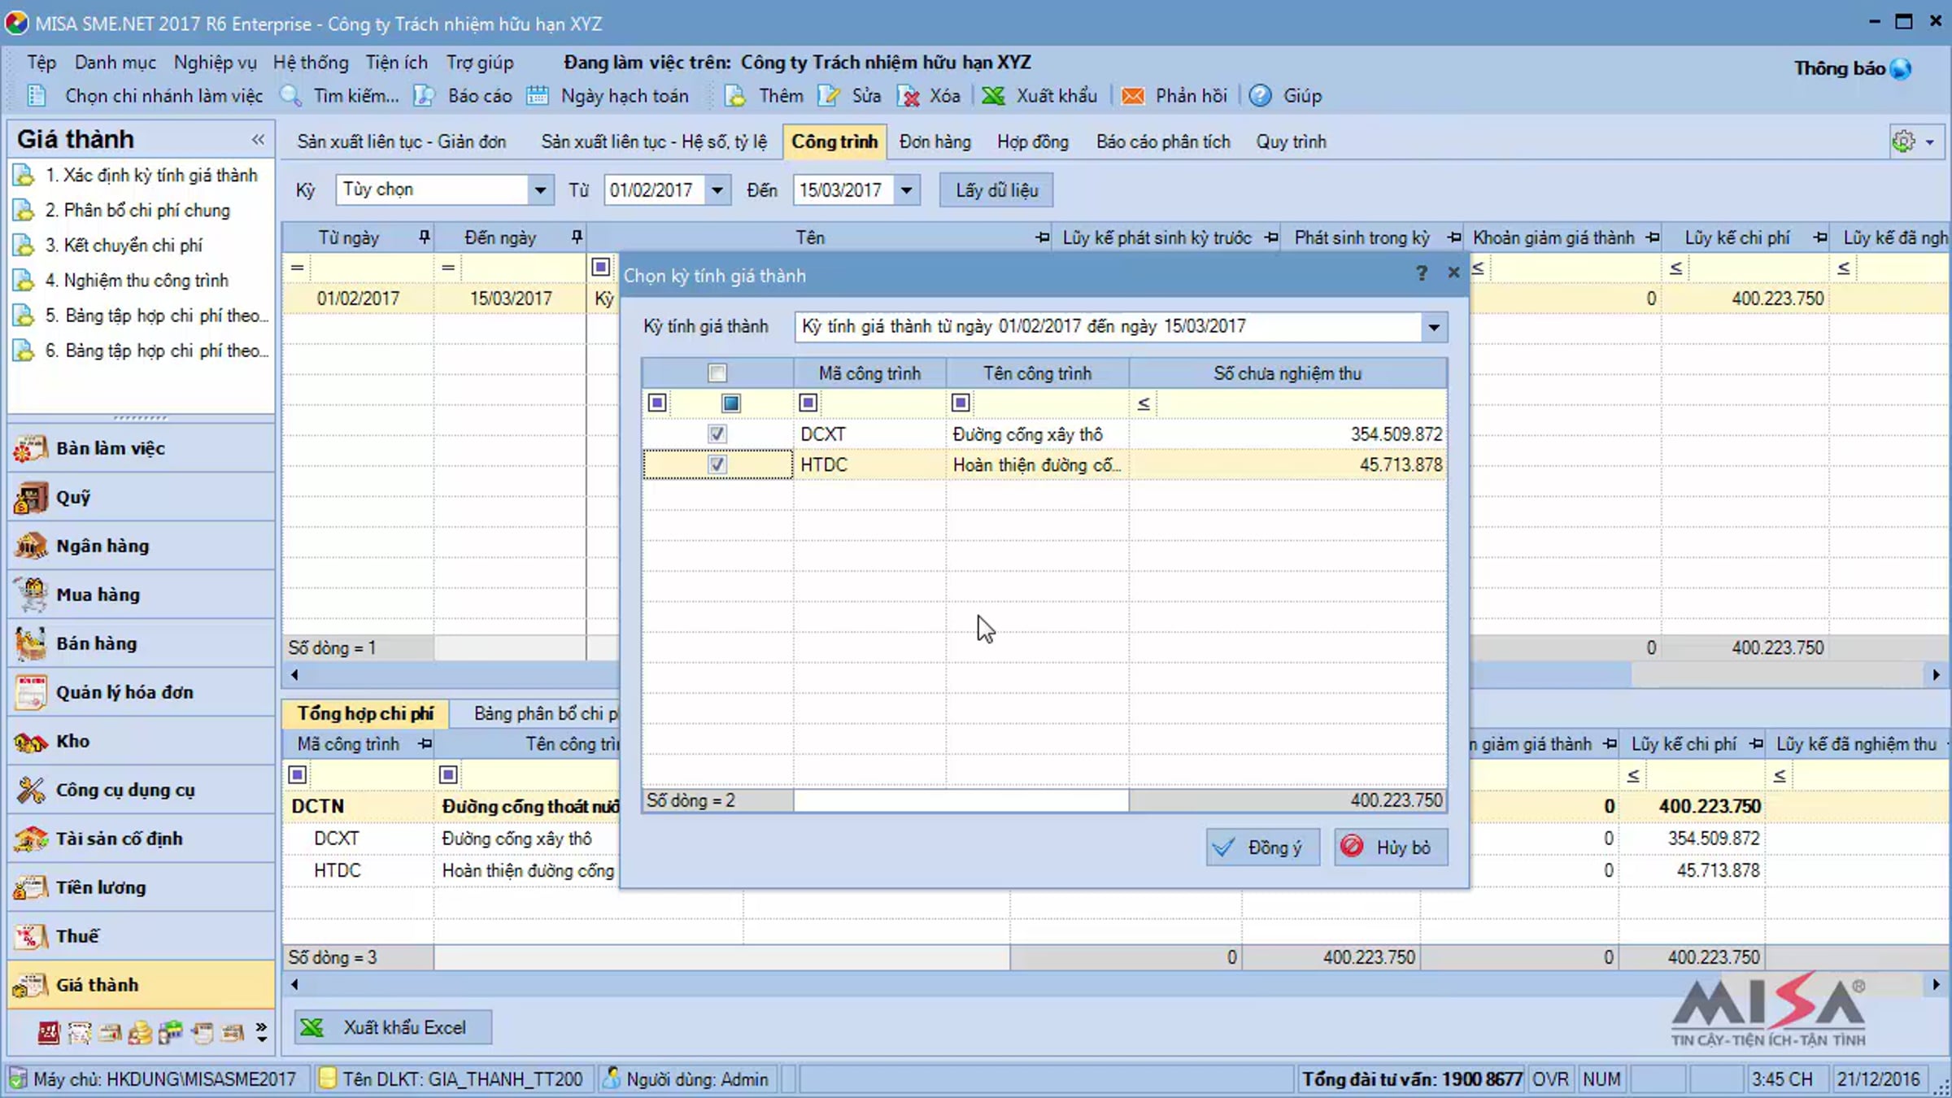Open the Danh mục menu
The image size is (1952, 1098).
tap(115, 63)
